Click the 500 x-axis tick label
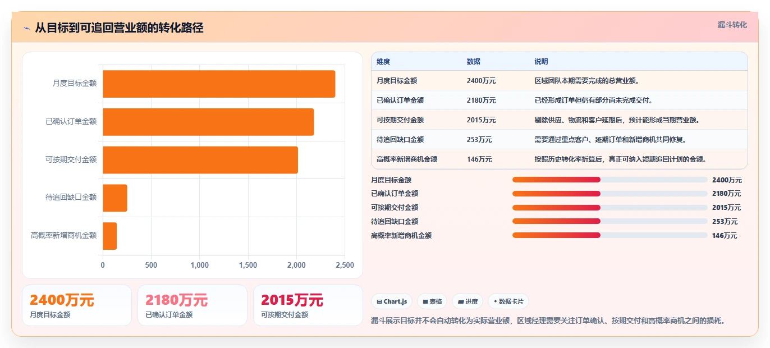Image resolution: width=770 pixels, height=348 pixels. pos(151,265)
